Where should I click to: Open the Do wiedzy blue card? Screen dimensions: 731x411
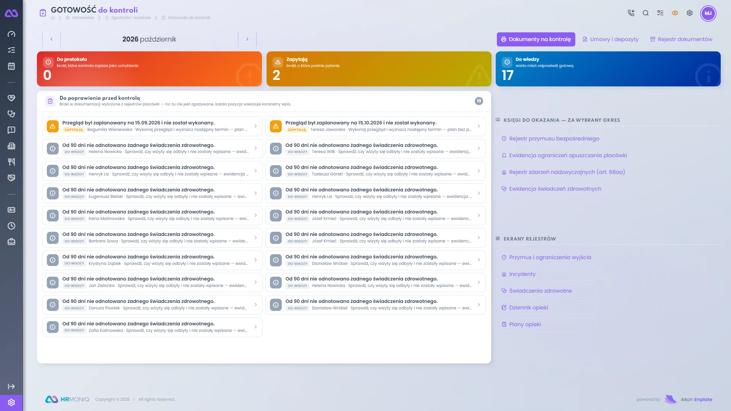(608, 69)
